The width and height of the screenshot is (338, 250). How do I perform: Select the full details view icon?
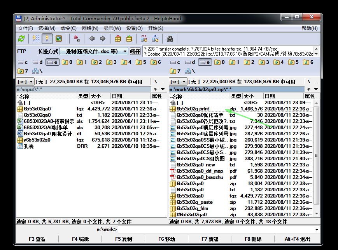[47, 38]
